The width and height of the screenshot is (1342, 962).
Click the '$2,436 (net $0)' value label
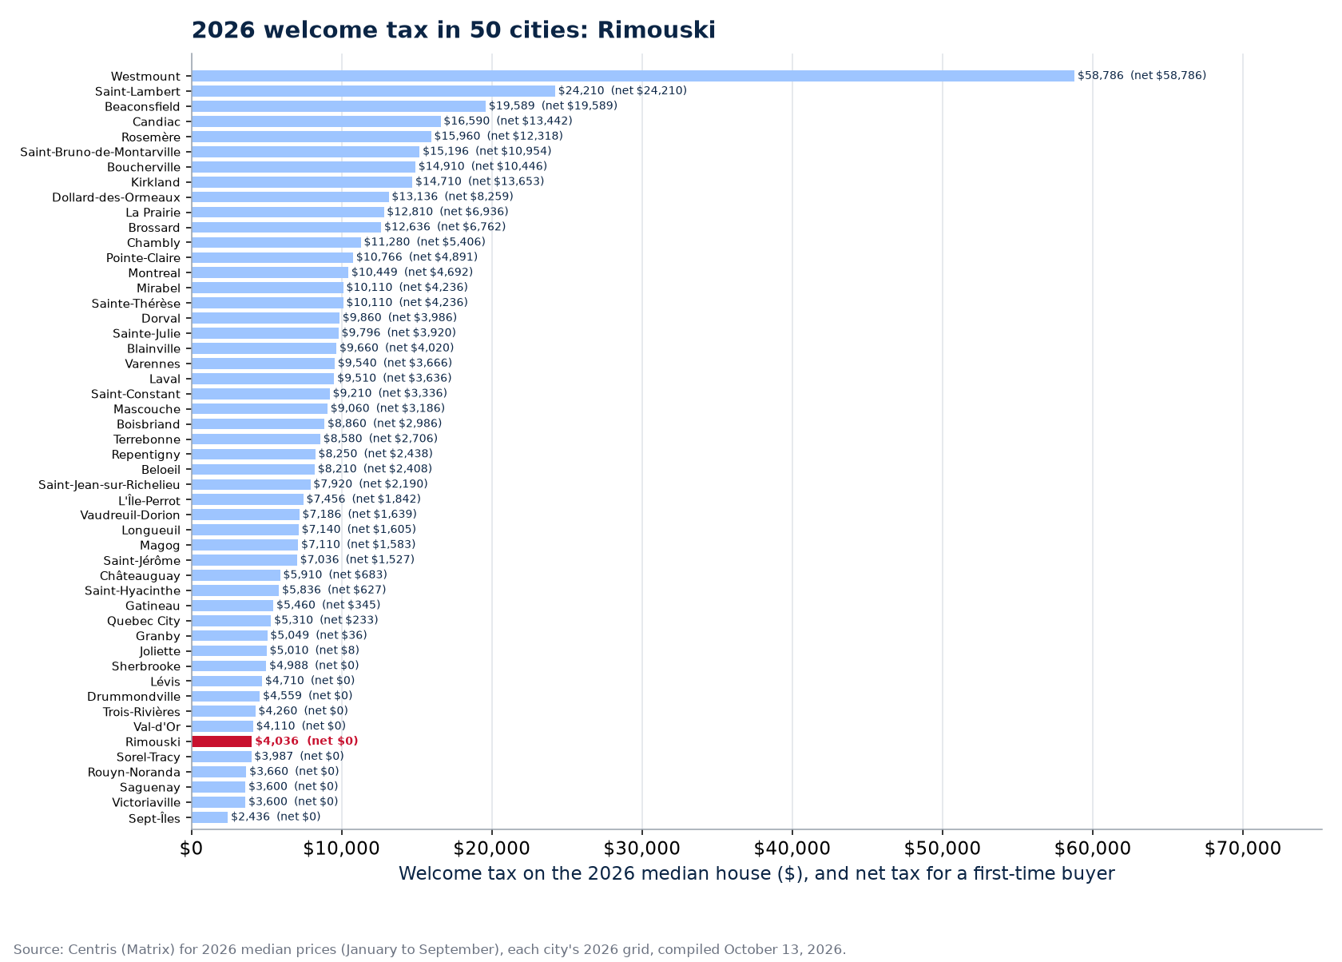click(x=276, y=817)
